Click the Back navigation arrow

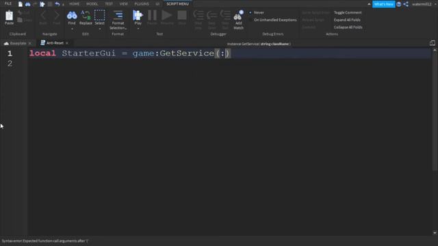coord(43,15)
